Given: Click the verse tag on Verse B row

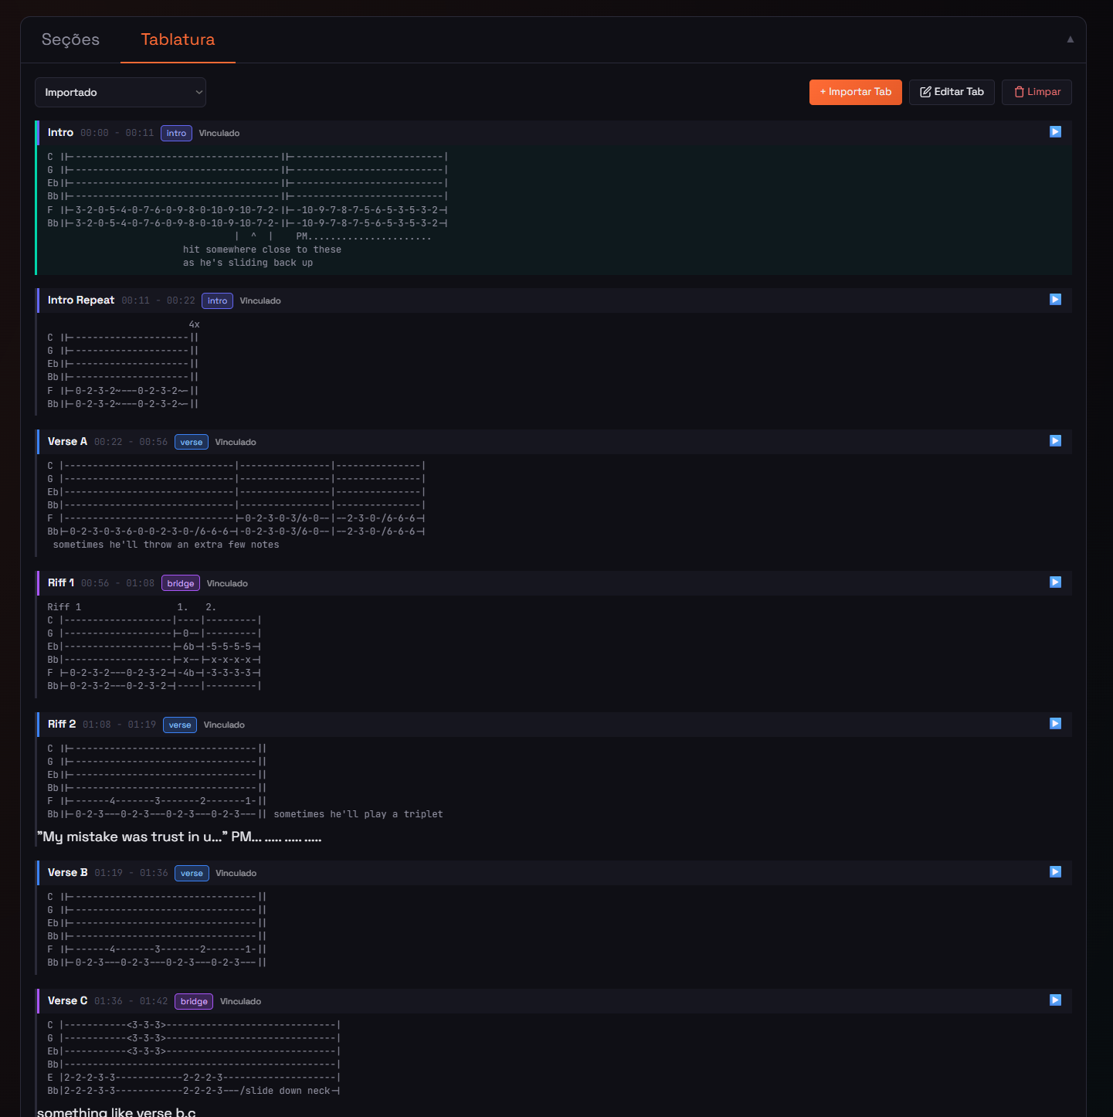Looking at the screenshot, I should [192, 873].
